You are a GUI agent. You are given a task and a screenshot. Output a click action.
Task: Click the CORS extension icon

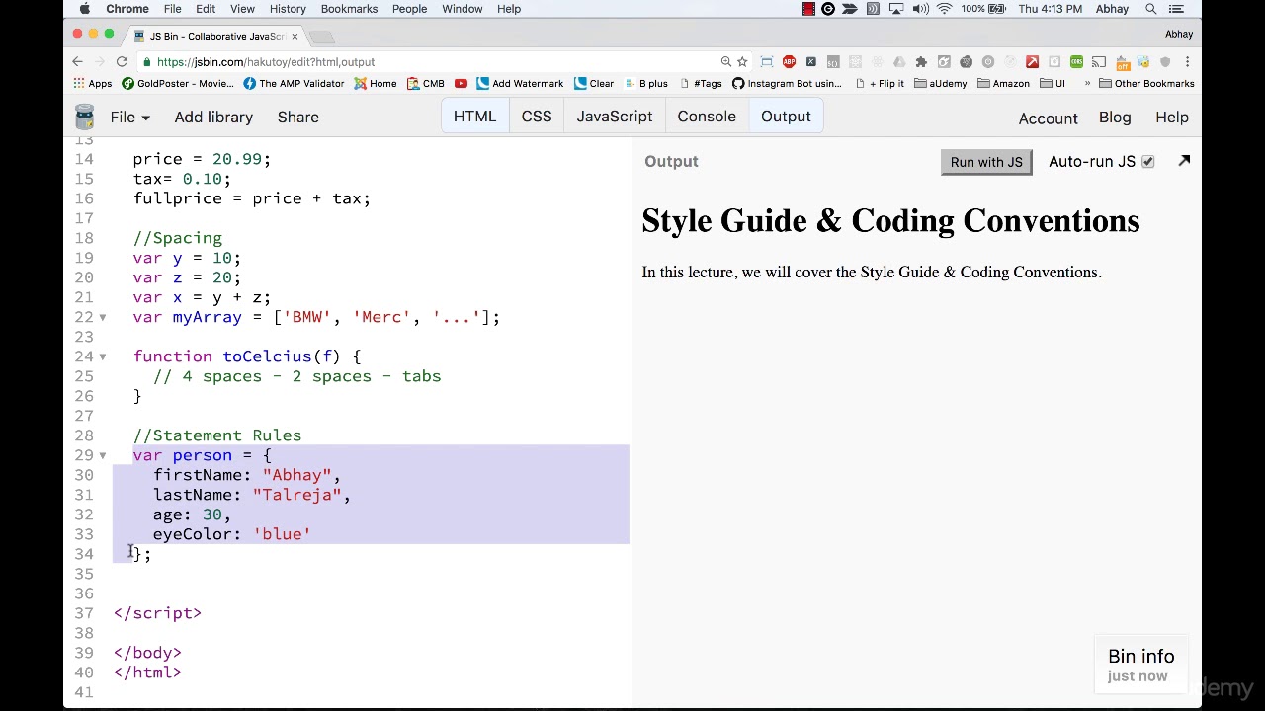pyautogui.click(x=1076, y=61)
